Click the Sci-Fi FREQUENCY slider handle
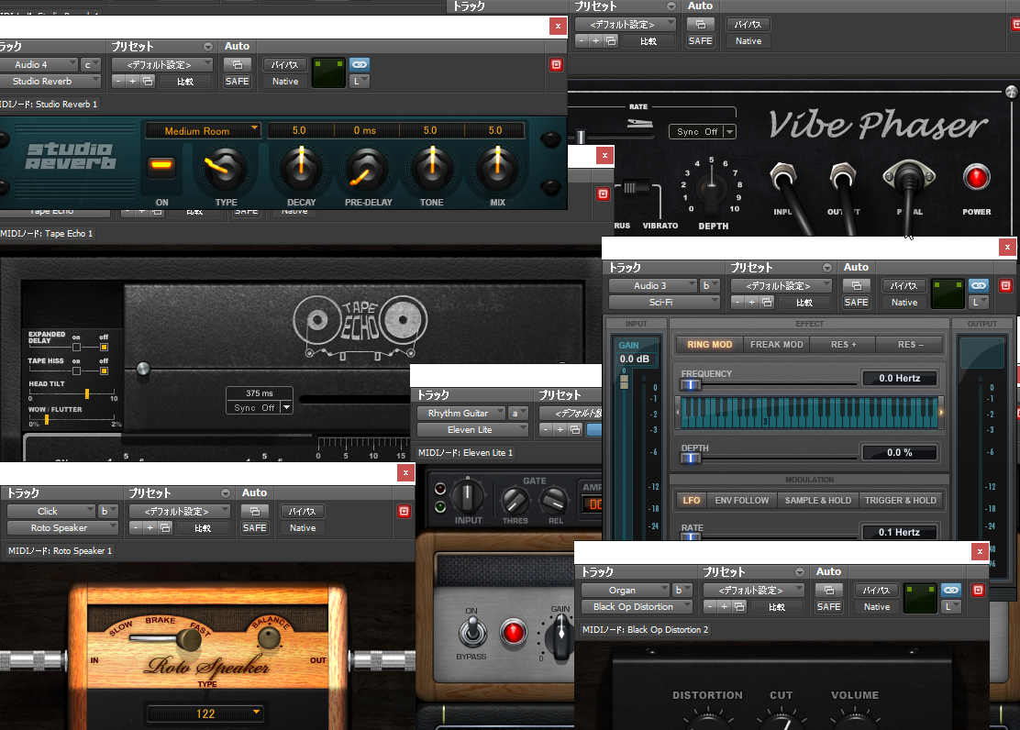Image resolution: width=1020 pixels, height=730 pixels. click(x=690, y=384)
